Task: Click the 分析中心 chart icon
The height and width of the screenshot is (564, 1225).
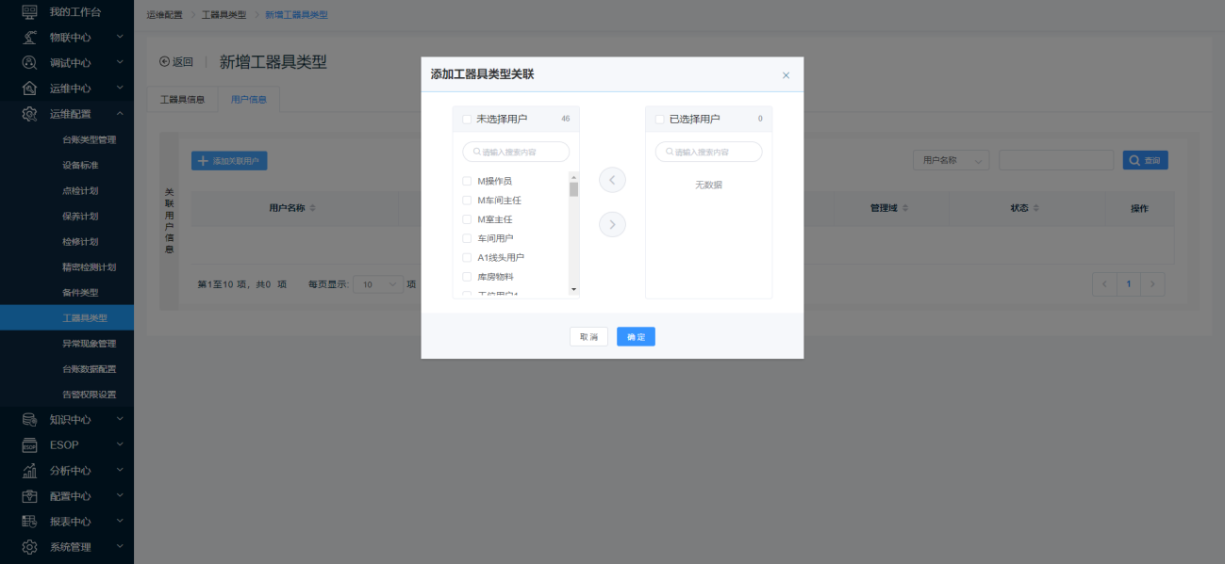Action: [x=29, y=470]
